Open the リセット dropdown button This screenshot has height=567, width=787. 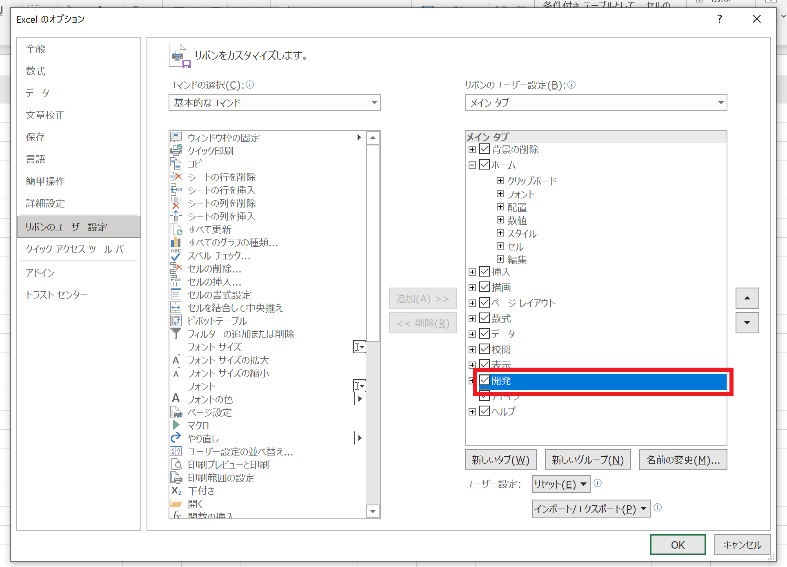(561, 484)
